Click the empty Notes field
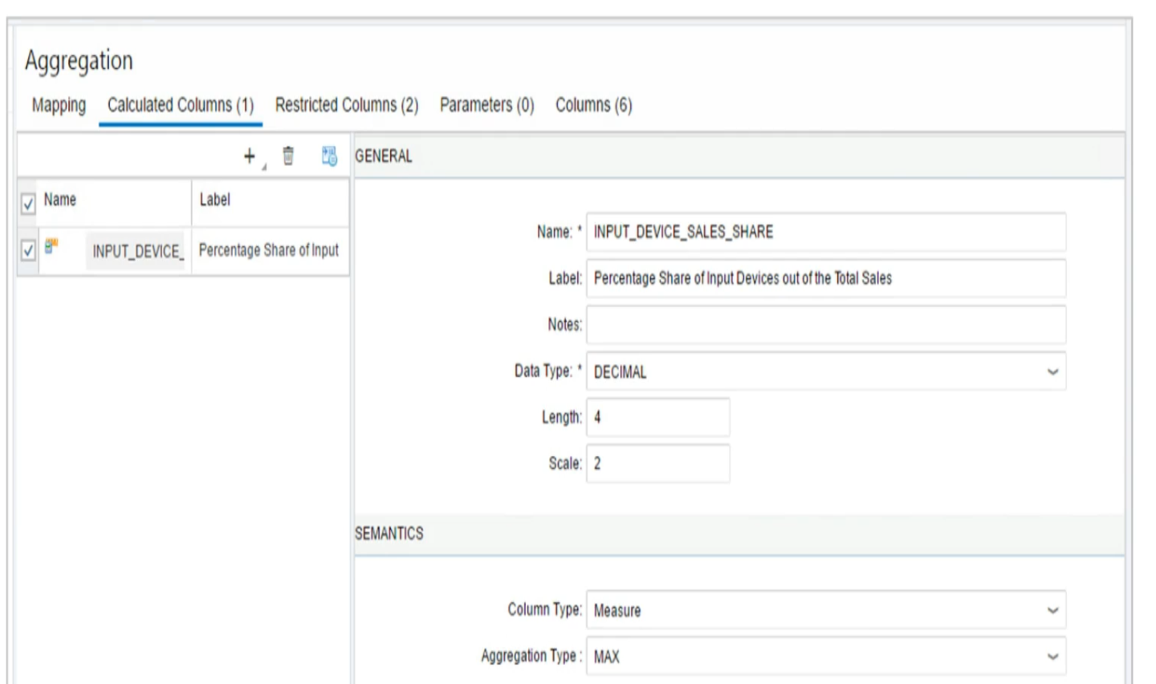 pos(826,325)
